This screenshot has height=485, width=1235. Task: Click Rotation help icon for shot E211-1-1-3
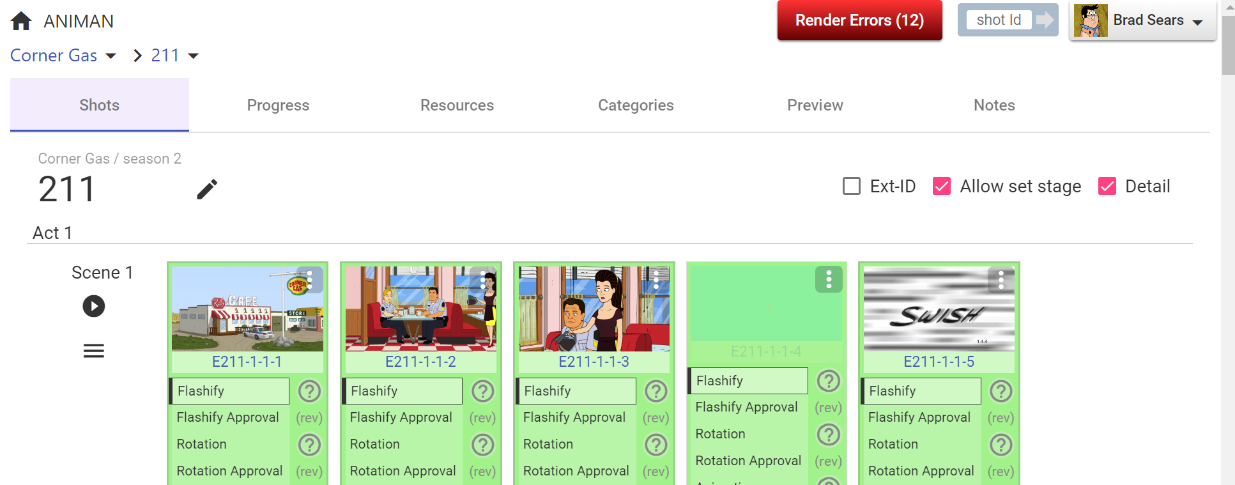click(656, 445)
